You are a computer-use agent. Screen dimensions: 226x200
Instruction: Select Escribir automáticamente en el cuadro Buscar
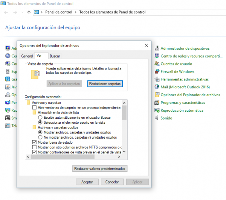(x=41, y=117)
